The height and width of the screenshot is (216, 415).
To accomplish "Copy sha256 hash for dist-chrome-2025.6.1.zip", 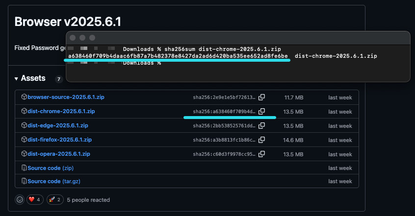I will 262,112.
